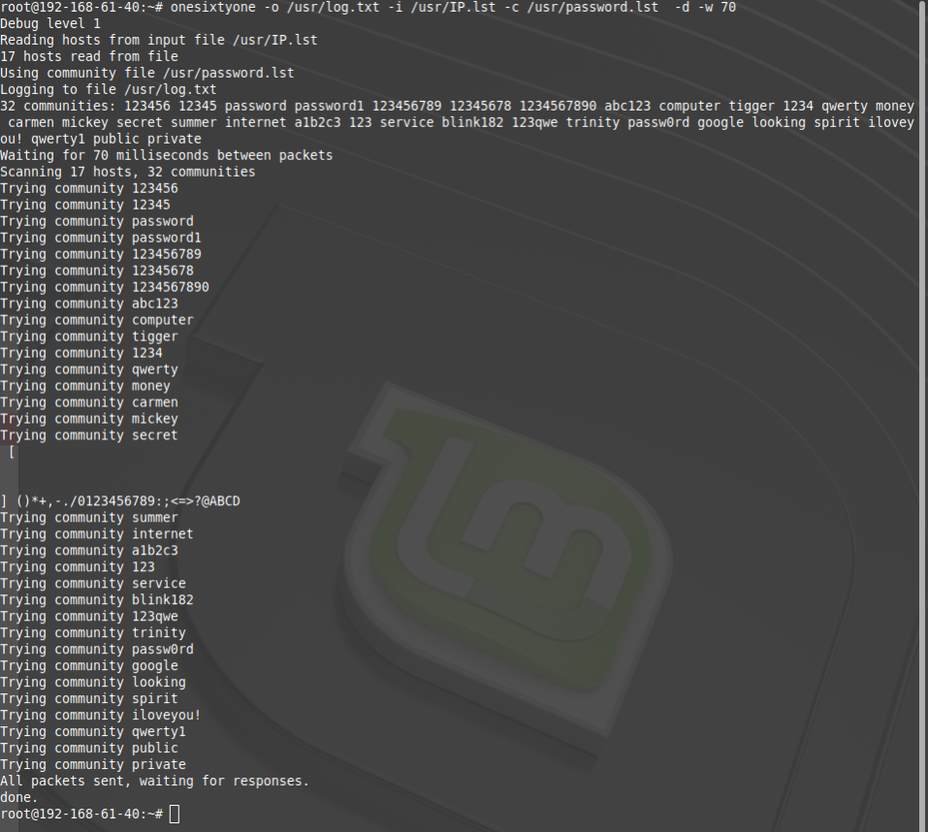Viewport: 928px width, 832px height.
Task: Click "Reading hosts from input file" line
Action: click(x=158, y=40)
